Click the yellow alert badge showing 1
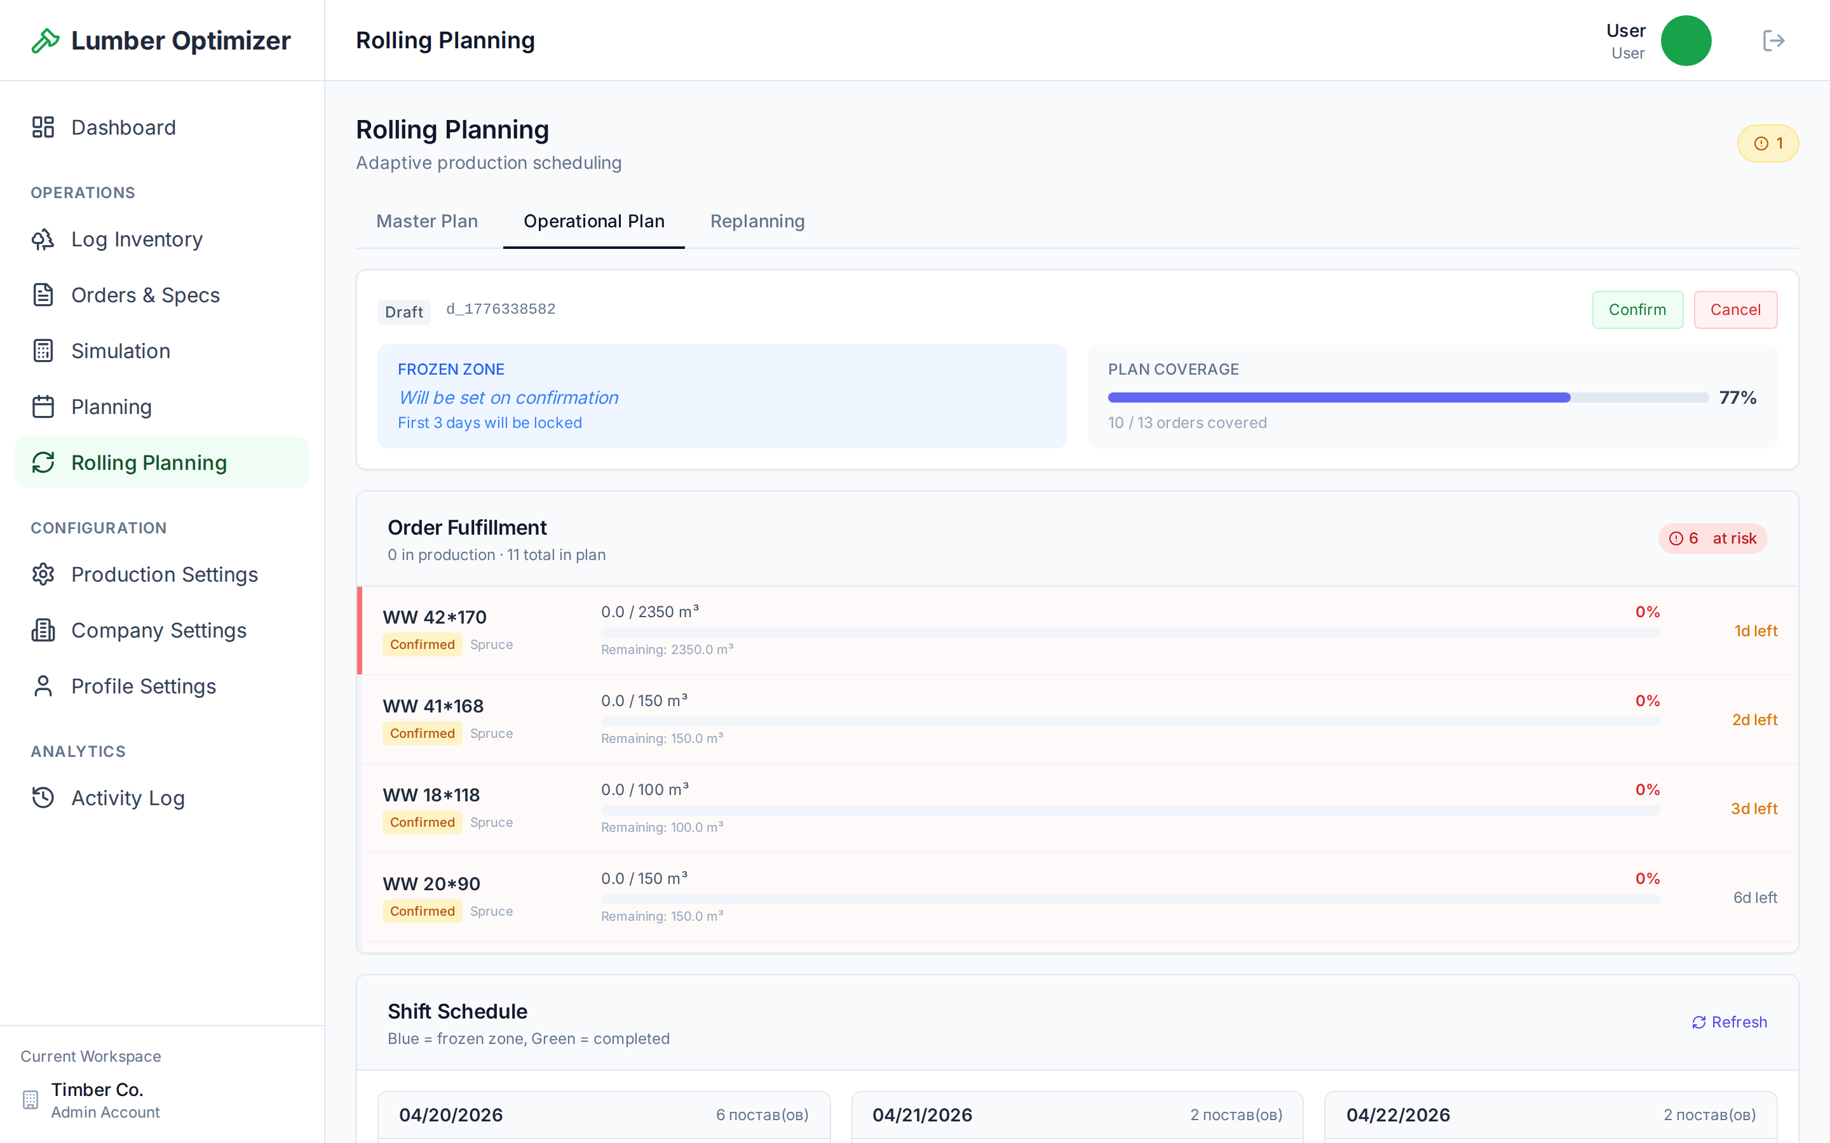Image resolution: width=1830 pixels, height=1143 pixels. [x=1767, y=144]
